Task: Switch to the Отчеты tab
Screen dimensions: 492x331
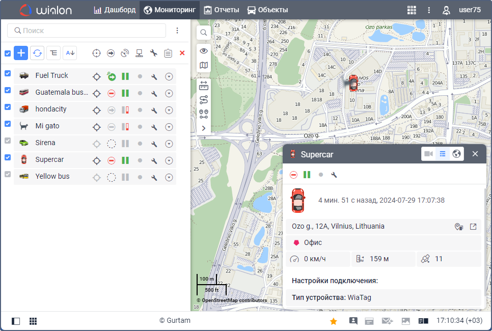Action: click(x=221, y=10)
